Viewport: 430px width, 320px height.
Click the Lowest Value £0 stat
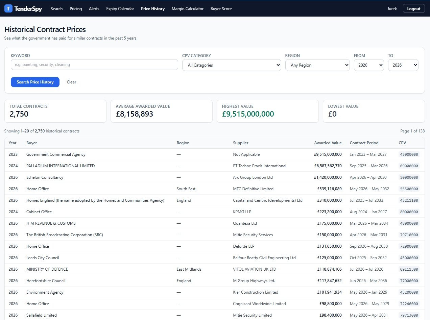click(332, 114)
